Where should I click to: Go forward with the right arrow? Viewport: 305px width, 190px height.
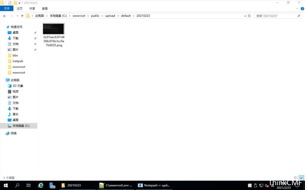(x=12, y=16)
